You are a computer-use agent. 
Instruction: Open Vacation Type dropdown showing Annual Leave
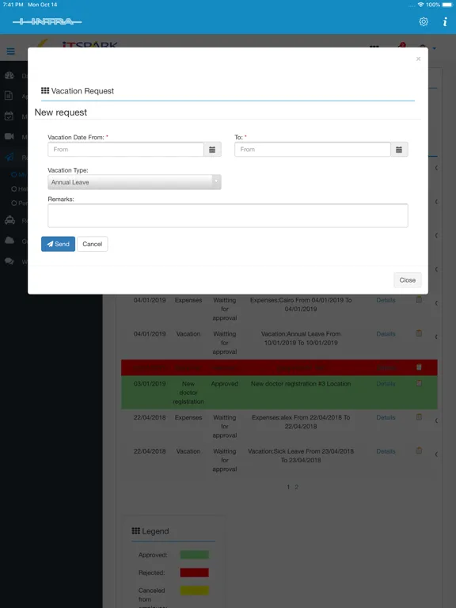click(134, 182)
